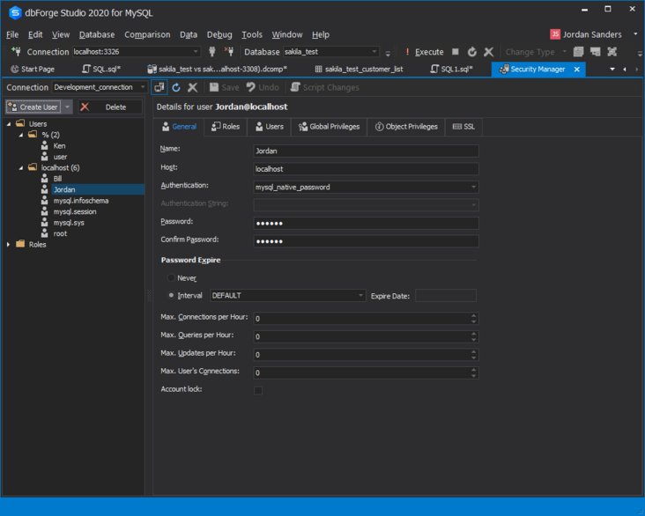This screenshot has width=645, height=516.
Task: Switch to the Global Privileges tab
Action: (x=329, y=127)
